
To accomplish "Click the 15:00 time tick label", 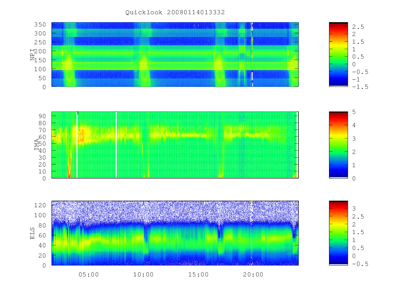I will (x=199, y=274).
